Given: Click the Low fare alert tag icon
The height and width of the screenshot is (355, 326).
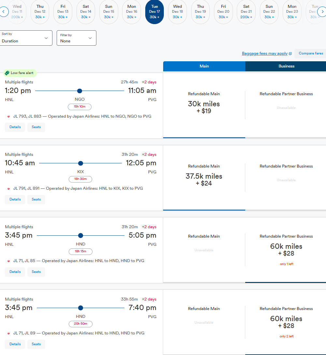Looking at the screenshot, I should [x=7, y=73].
